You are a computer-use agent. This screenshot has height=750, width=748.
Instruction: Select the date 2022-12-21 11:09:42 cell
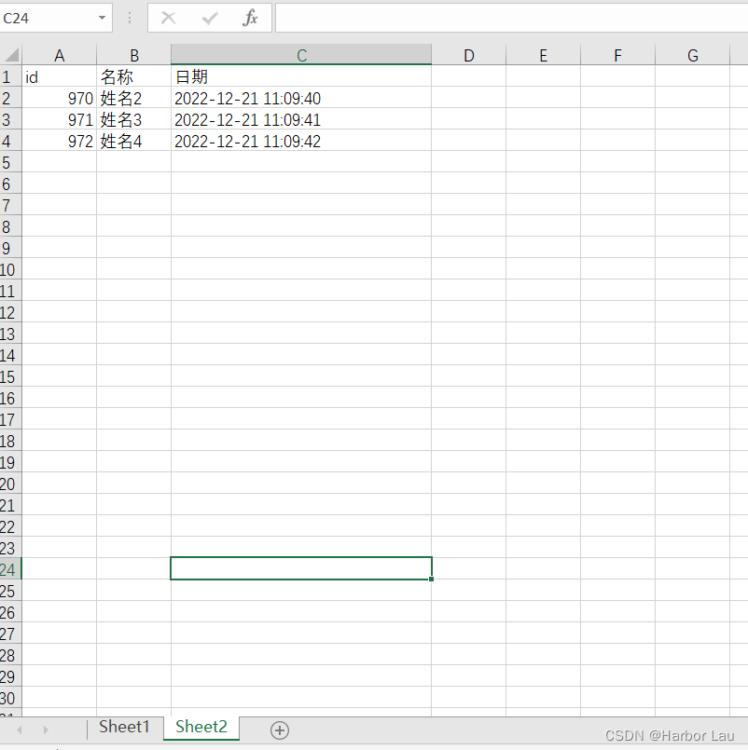pos(300,141)
